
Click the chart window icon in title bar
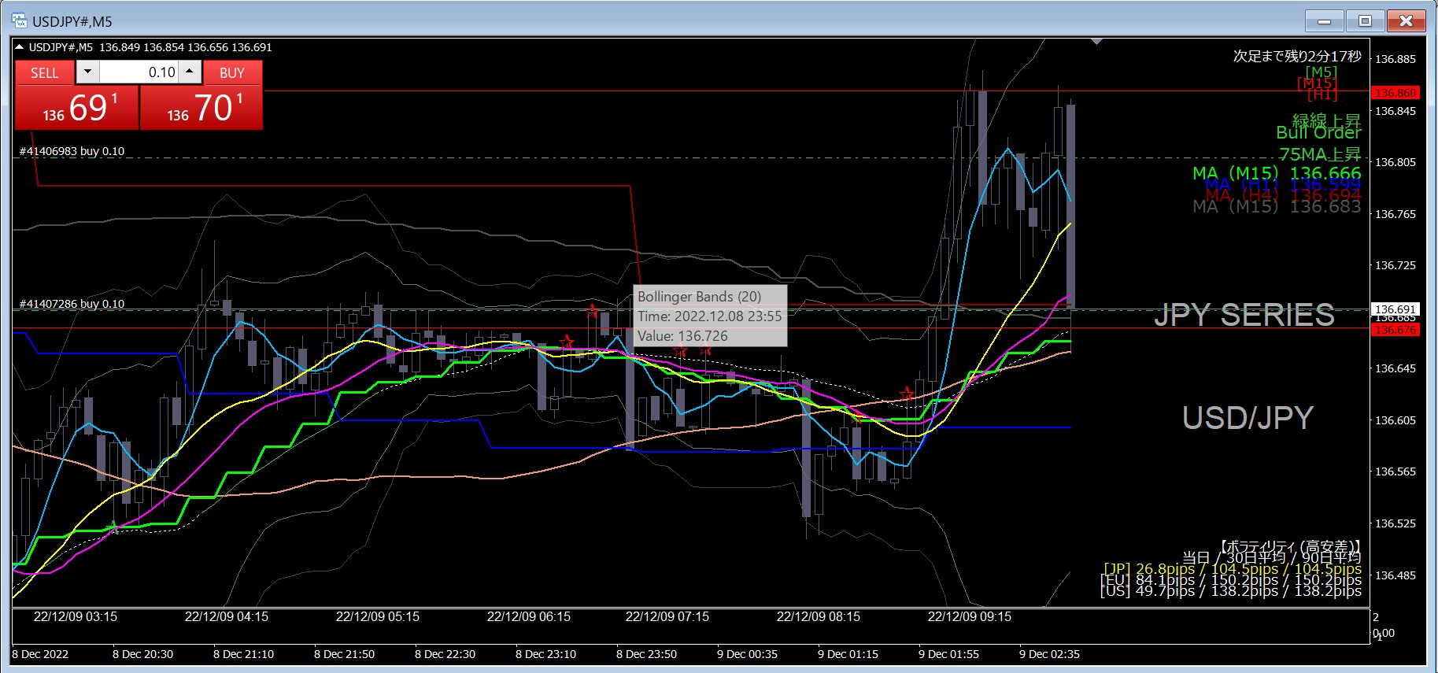(x=20, y=21)
